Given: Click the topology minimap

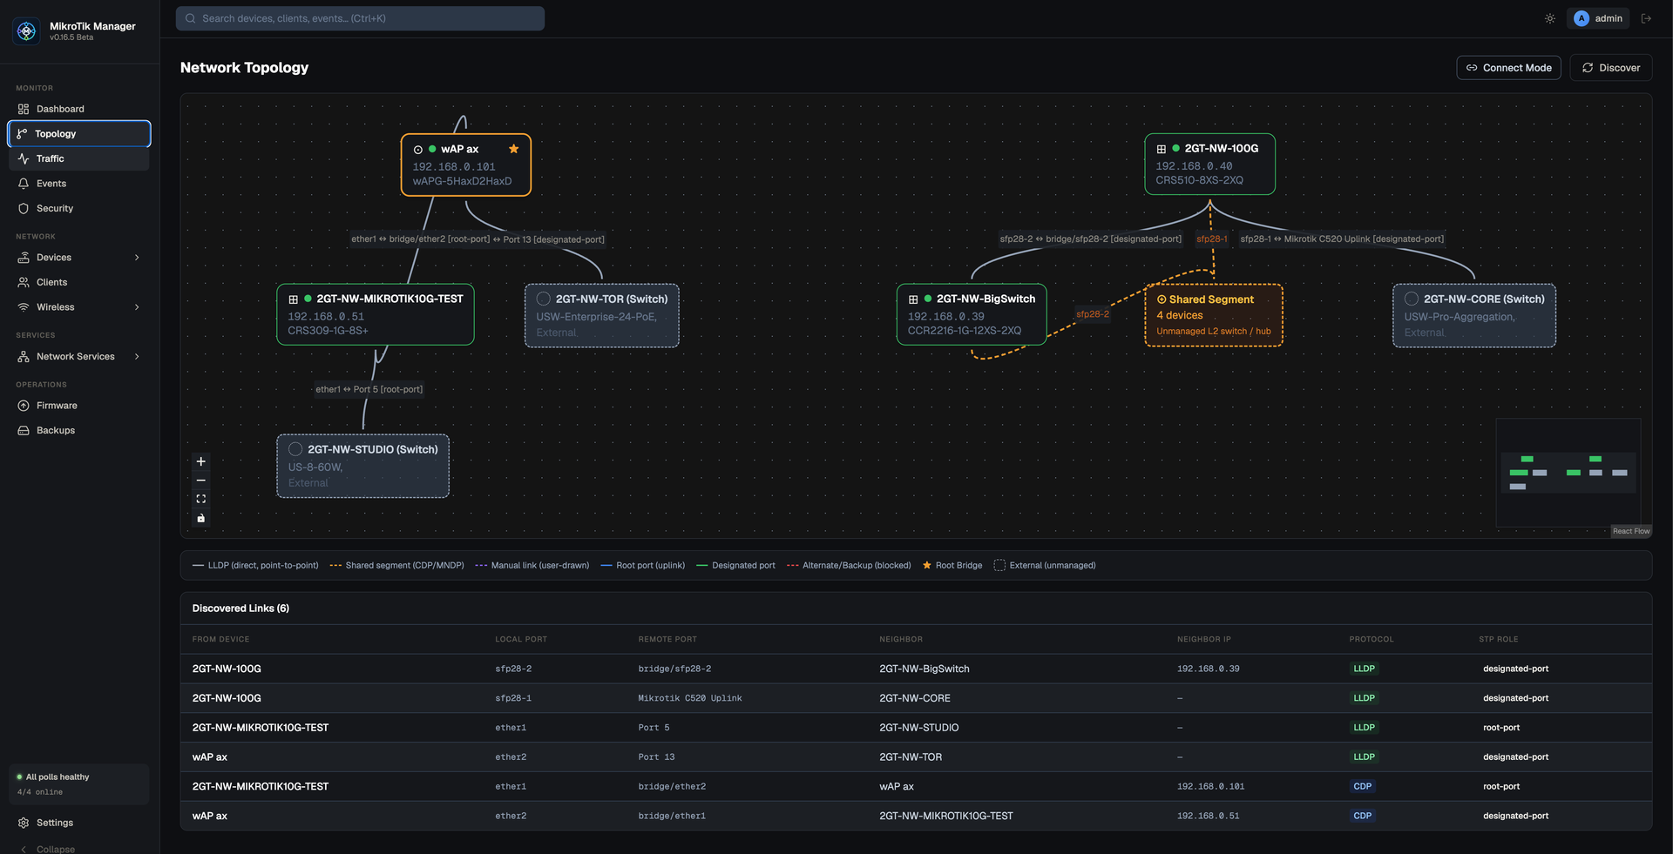Looking at the screenshot, I should 1568,473.
